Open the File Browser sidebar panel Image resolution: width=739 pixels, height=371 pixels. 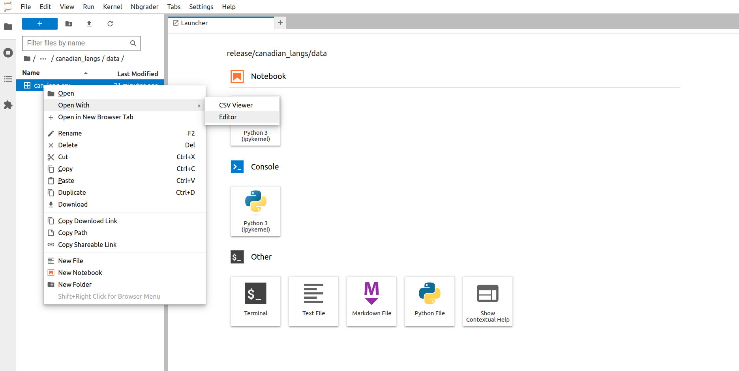coord(8,27)
